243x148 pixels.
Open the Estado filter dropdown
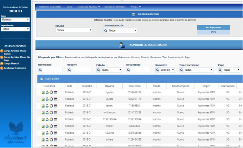[x=109, y=70]
